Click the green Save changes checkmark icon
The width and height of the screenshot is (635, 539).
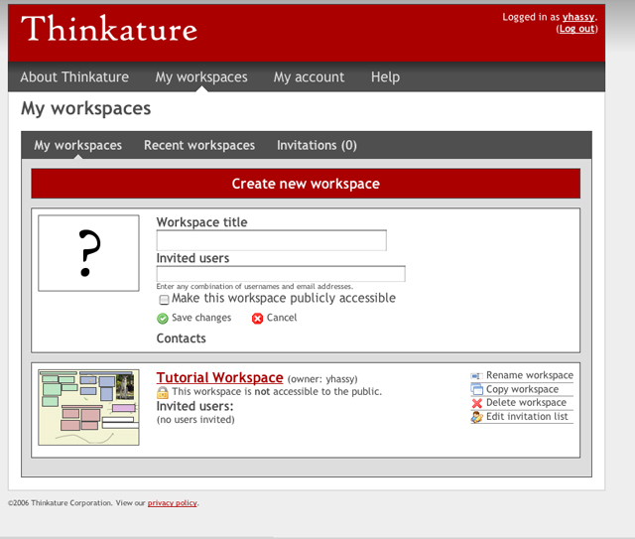(x=163, y=319)
